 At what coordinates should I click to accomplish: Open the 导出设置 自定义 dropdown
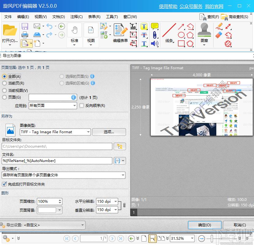pyautogui.click(x=43, y=225)
